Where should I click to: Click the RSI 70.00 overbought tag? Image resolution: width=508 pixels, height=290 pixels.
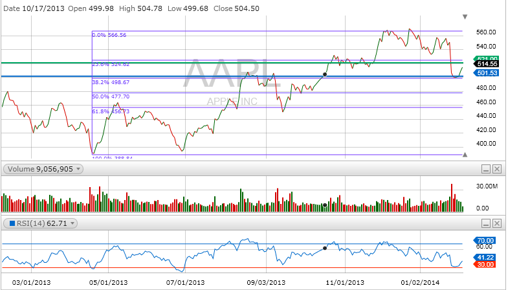coord(485,240)
